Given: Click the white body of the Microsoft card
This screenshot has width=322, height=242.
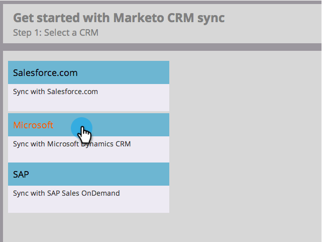Looking at the screenshot, I should coord(88,154).
